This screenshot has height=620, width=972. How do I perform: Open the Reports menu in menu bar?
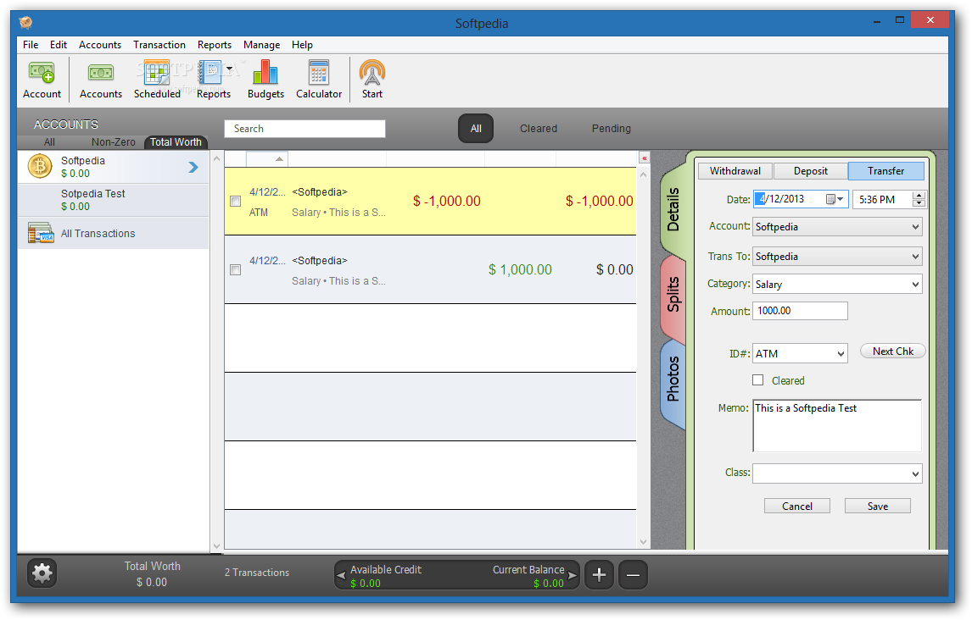(215, 45)
